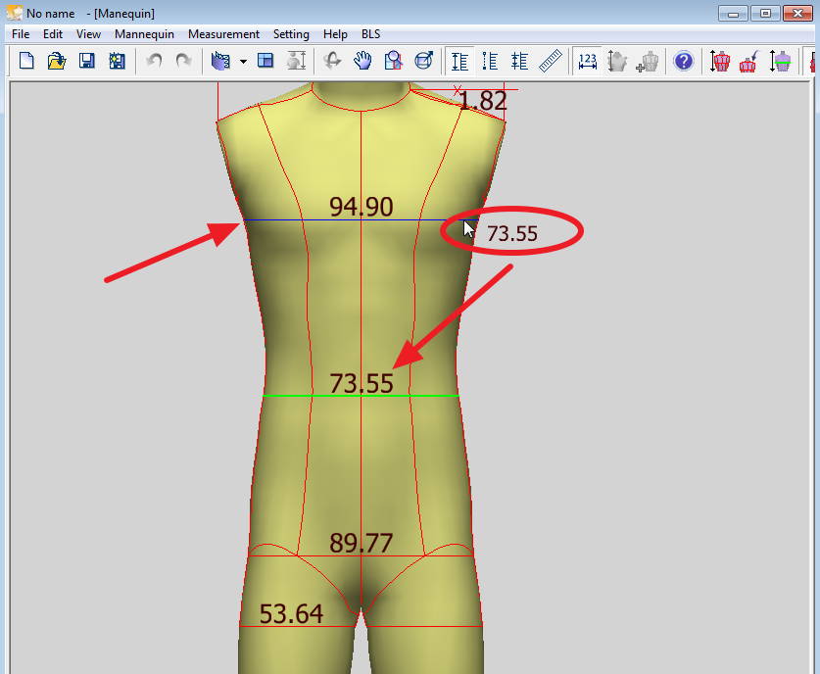This screenshot has height=674, width=820.
Task: Select the hand pan tool
Action: [362, 61]
